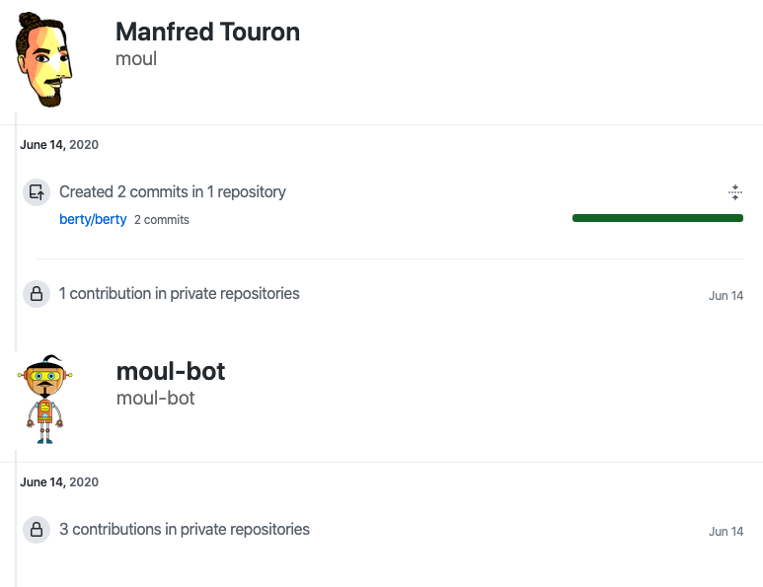Click "1 contribution in private repositories" text
The width and height of the screenshot is (763, 587).
(x=180, y=293)
